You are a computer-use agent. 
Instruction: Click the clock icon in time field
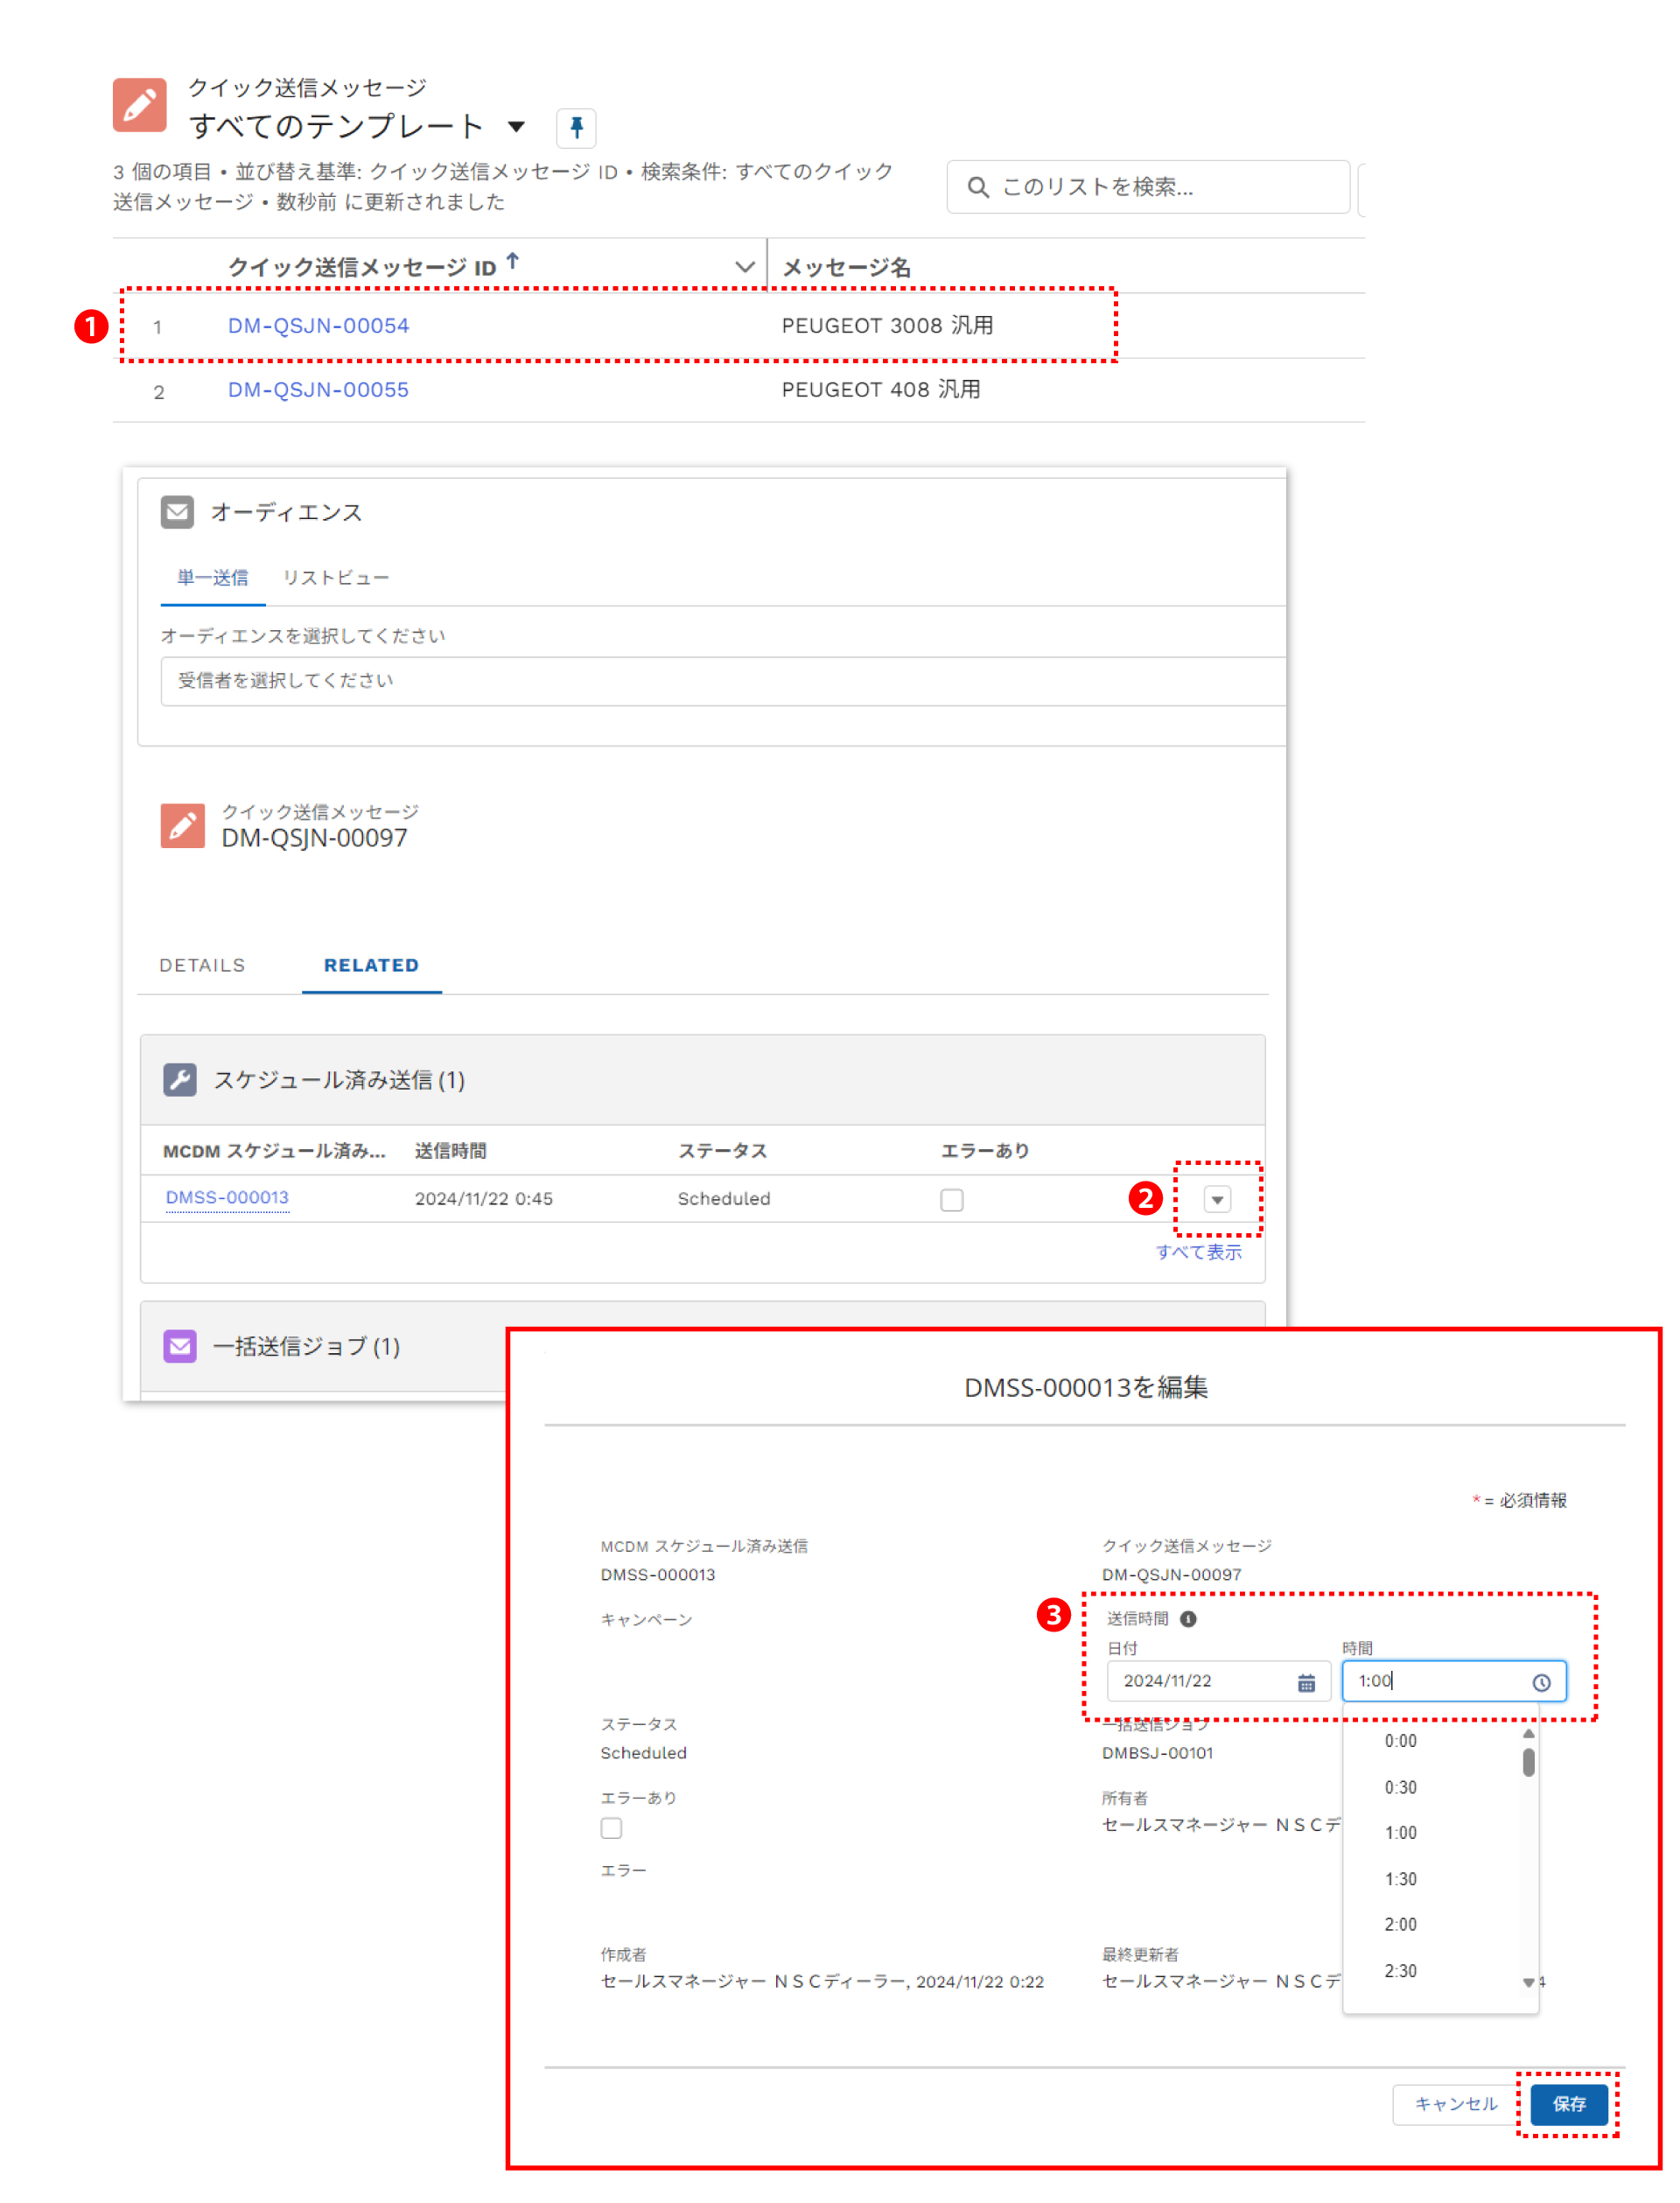1541,1683
